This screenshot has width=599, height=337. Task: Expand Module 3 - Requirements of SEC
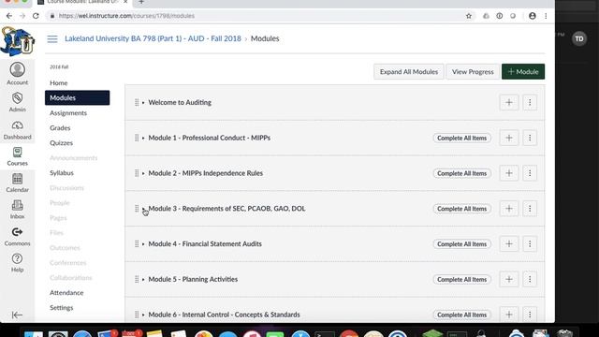click(143, 209)
